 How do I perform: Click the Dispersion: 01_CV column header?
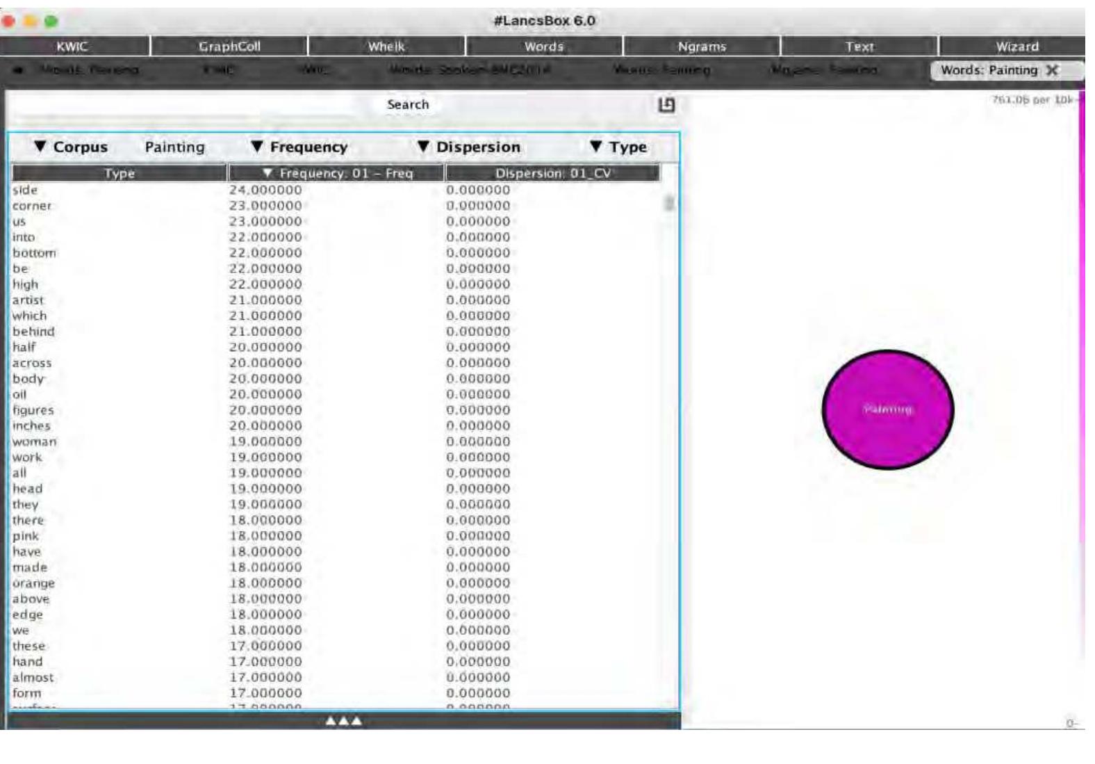[552, 173]
